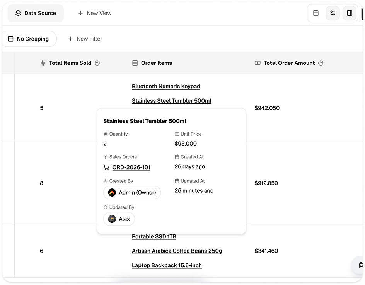Click the assistant robot icon at bottom right
This screenshot has width=365, height=285.
pos(361,265)
